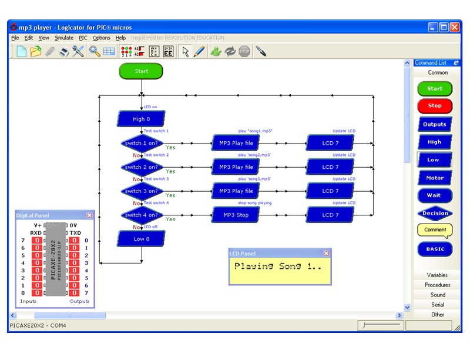Click the greyed Save (USB stick) toolbar icon

point(50,51)
